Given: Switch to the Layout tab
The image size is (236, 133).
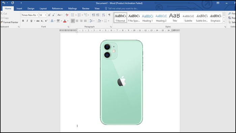Looking at the screenshot, I should (x=43, y=8).
